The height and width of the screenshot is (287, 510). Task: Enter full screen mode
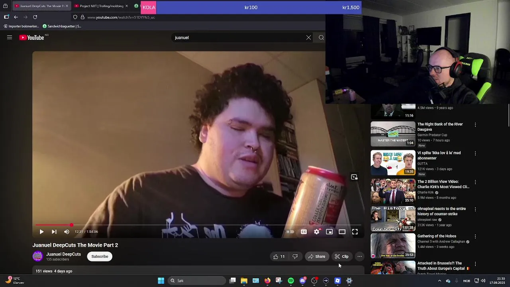tap(355, 232)
